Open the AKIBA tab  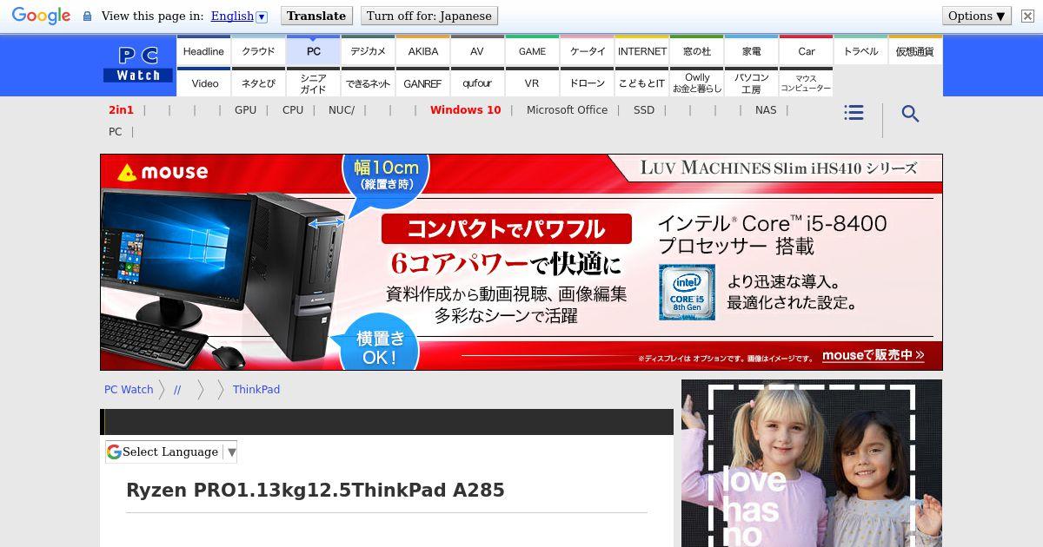[x=422, y=50]
